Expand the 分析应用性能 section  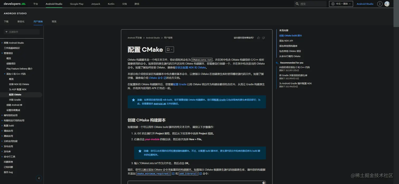click(2, 141)
